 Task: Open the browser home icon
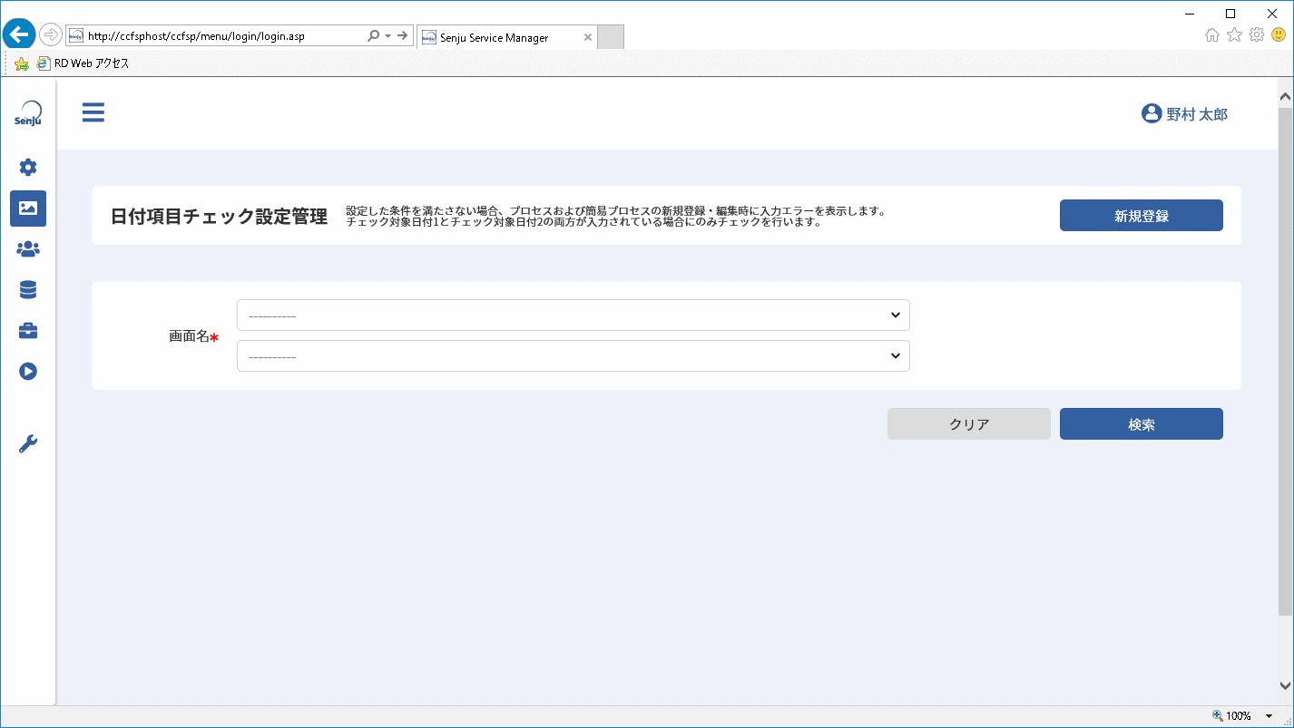pos(1212,35)
